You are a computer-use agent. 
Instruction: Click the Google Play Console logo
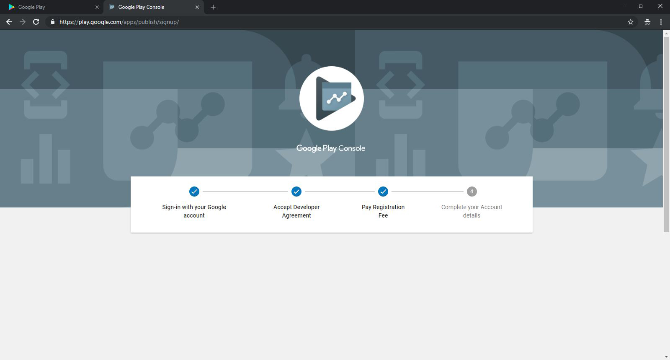[332, 98]
